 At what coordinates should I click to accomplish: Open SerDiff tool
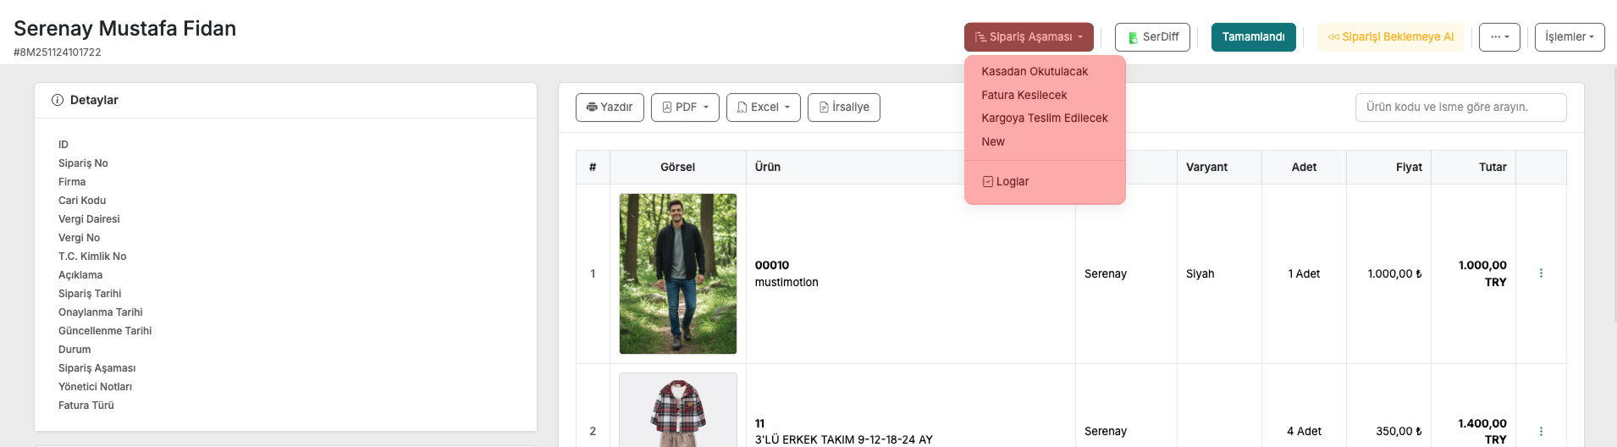click(1152, 37)
